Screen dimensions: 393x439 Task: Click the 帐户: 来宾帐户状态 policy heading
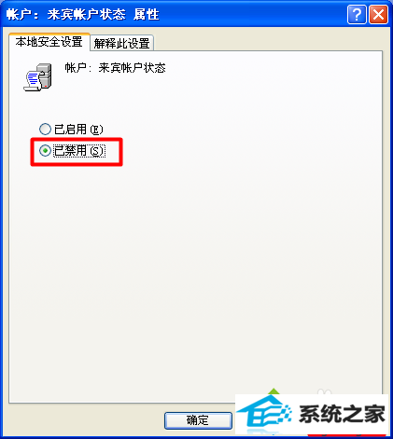tap(115, 68)
